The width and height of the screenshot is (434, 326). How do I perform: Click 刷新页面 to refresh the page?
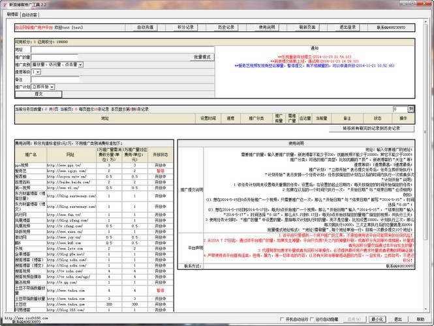[x=307, y=28]
